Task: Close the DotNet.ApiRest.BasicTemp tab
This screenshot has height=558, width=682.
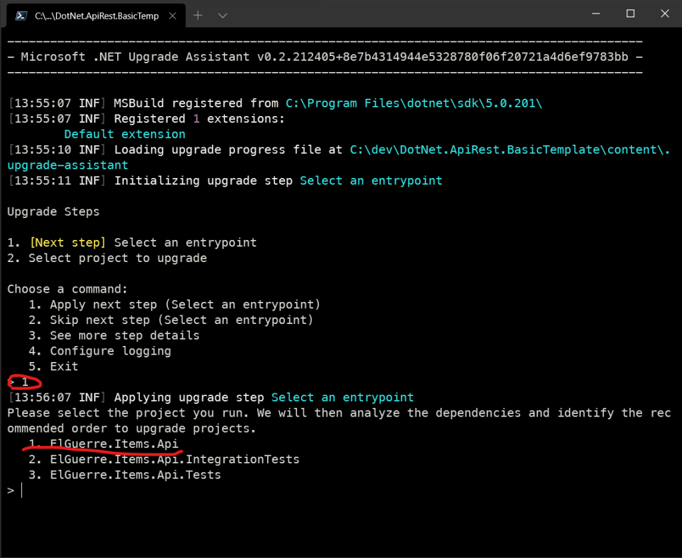Action: 174,15
